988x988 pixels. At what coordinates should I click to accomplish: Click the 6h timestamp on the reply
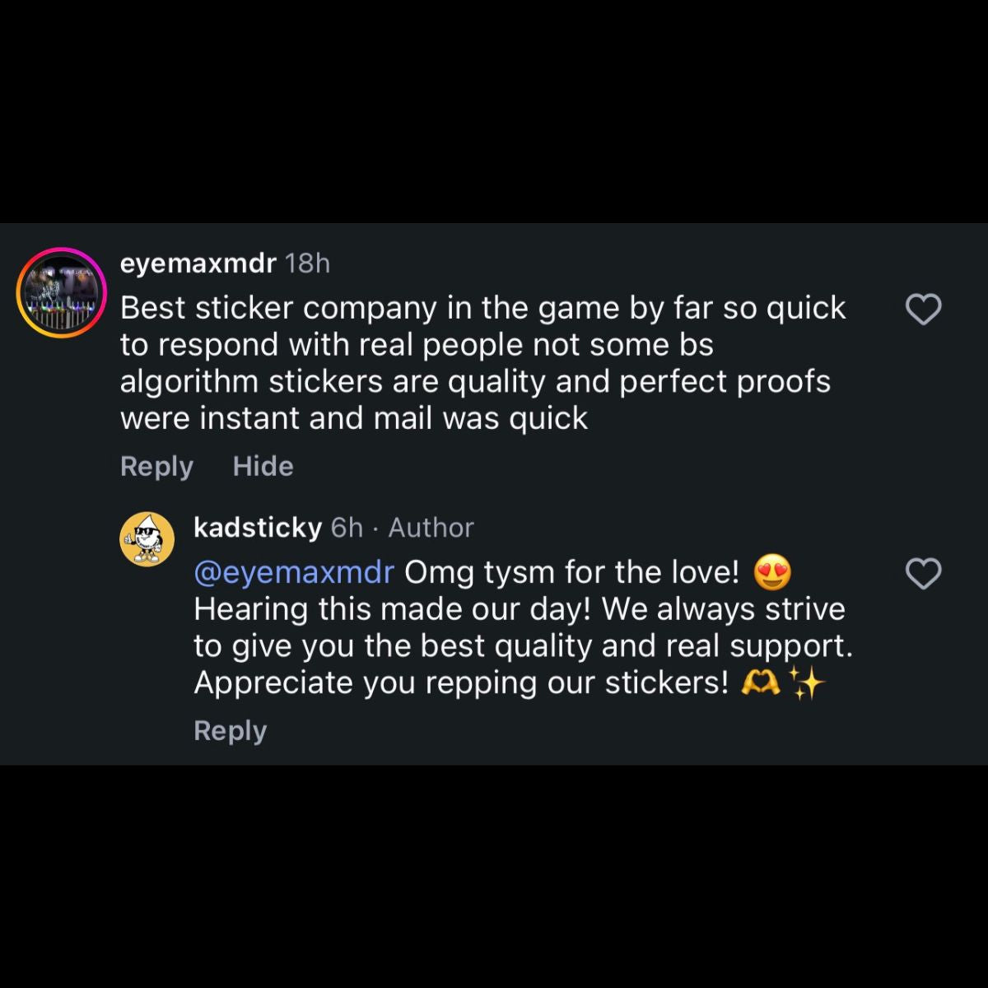[x=347, y=528]
